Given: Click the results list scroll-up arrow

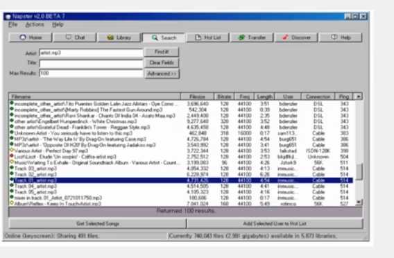Looking at the screenshot, I should pyautogui.click(x=359, y=96).
